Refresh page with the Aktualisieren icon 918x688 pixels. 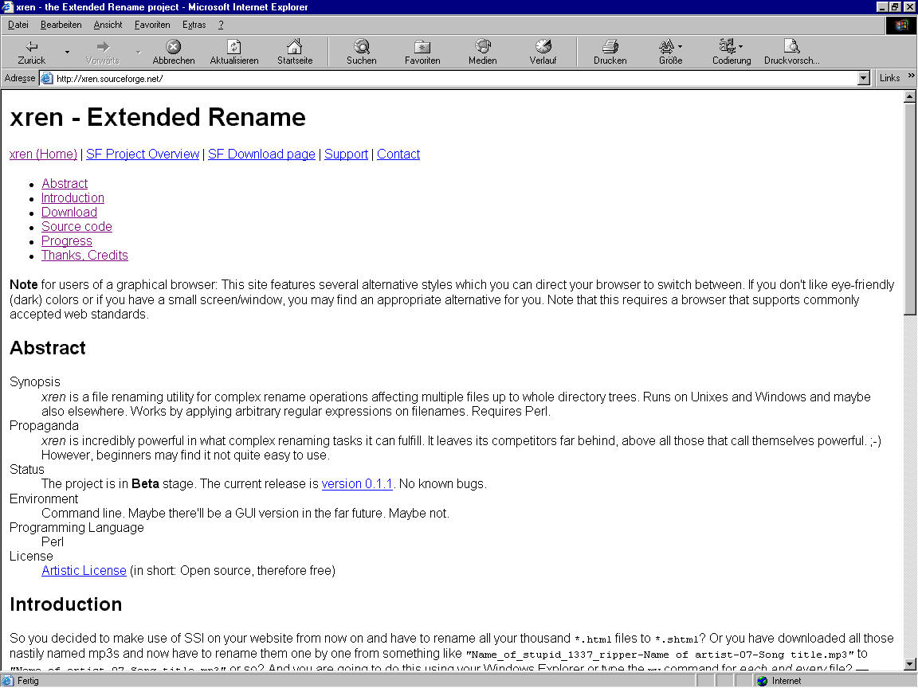tap(233, 47)
